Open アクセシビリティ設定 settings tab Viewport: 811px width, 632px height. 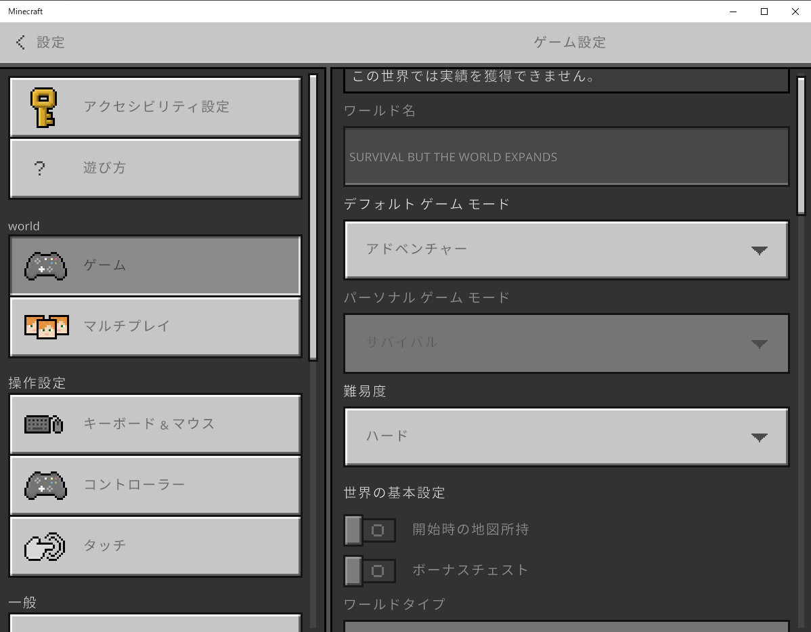click(x=155, y=107)
